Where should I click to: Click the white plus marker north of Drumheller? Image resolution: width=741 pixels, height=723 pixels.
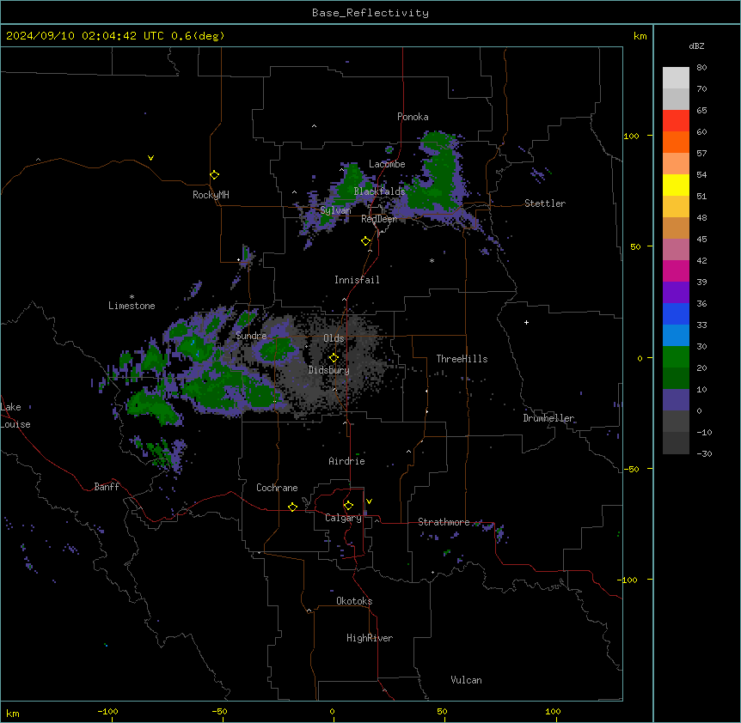tap(526, 322)
